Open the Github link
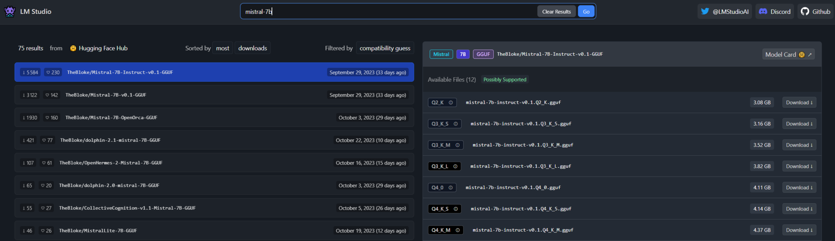This screenshot has width=835, height=241. click(815, 11)
